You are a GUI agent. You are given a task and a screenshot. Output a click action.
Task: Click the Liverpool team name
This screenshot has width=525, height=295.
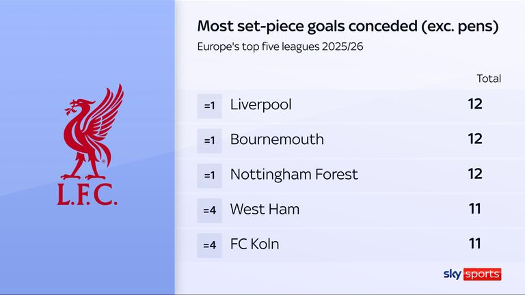[261, 105]
